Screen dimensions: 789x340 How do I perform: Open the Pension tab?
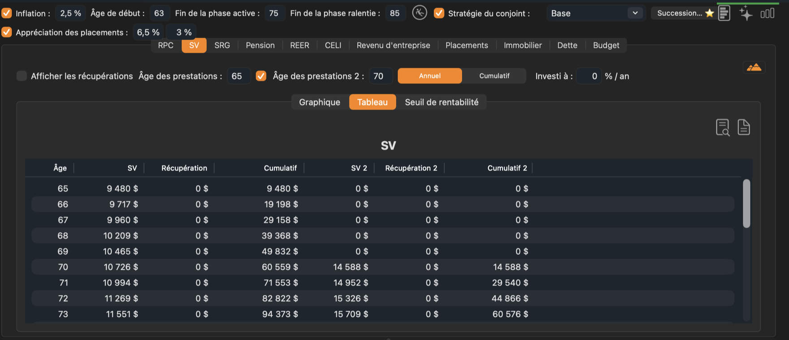point(260,45)
